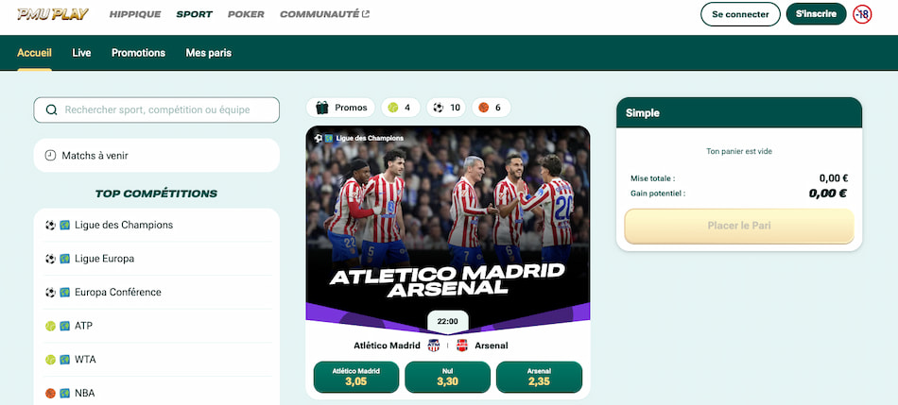Viewport: 898px width, 405px height.
Task: Click the tennis ball icon beside WTA
Action: pyautogui.click(x=50, y=360)
